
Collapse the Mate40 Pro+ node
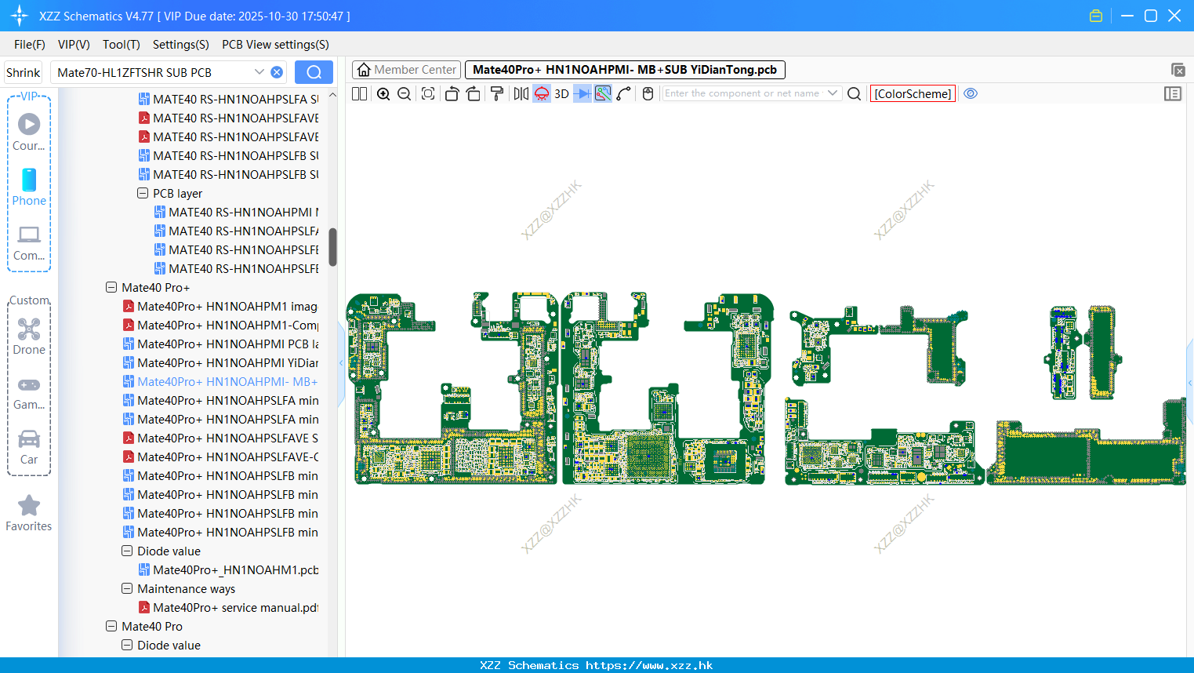pyautogui.click(x=111, y=287)
